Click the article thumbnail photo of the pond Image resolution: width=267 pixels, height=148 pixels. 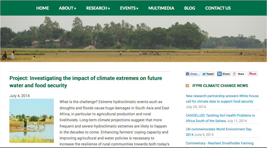pyautogui.click(x=32, y=120)
